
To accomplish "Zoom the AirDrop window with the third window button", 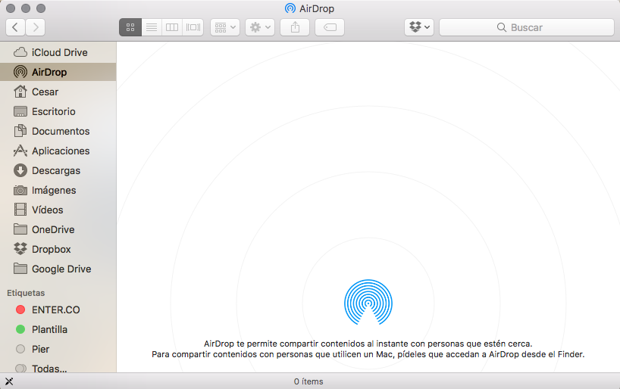I will (x=41, y=8).
